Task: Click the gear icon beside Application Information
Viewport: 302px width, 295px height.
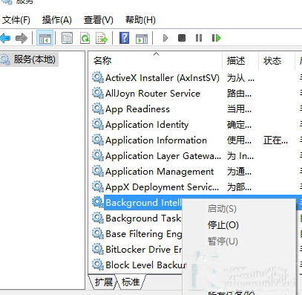Action: [x=98, y=140]
